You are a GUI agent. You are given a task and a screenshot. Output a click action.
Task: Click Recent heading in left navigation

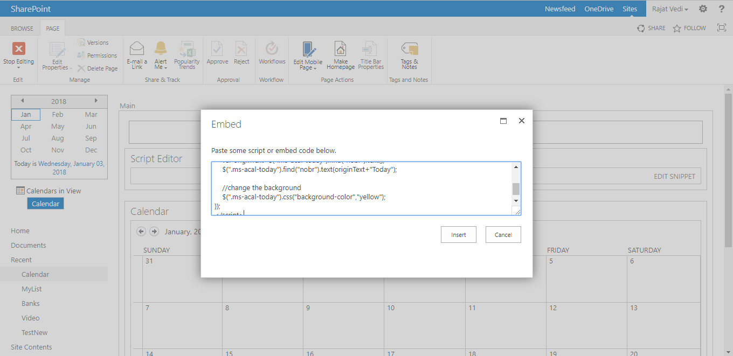click(x=21, y=260)
